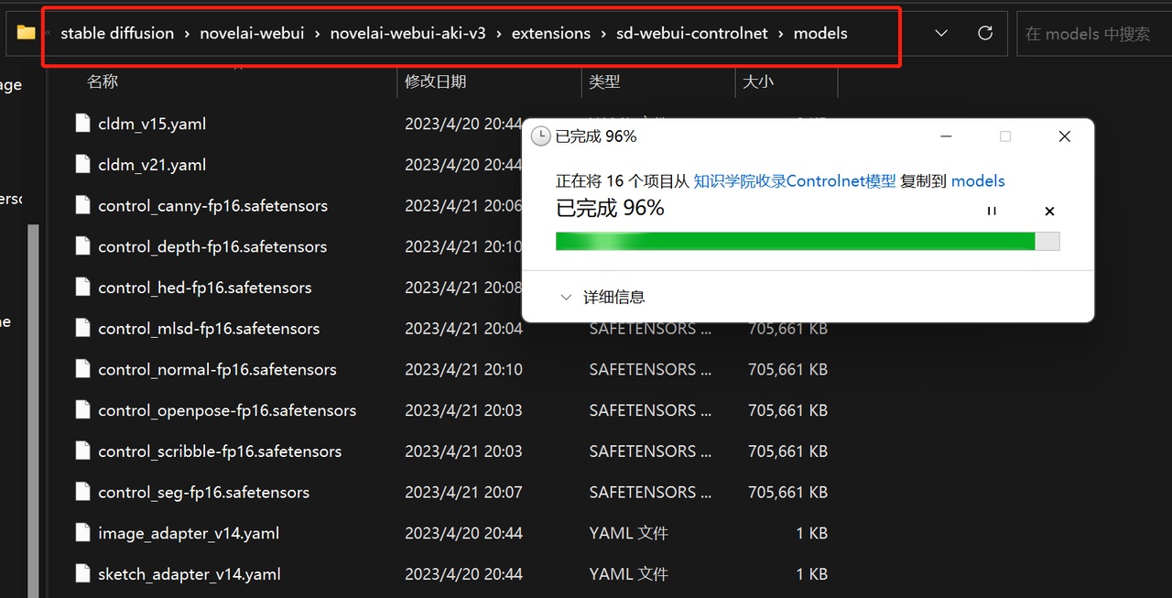This screenshot has width=1172, height=598.
Task: Click the file name control_normal-fp16.safetensors
Action: (x=217, y=370)
